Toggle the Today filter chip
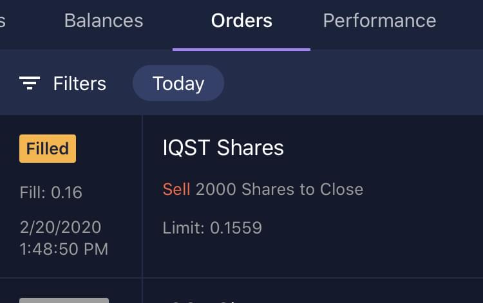The width and height of the screenshot is (483, 303). click(x=178, y=83)
